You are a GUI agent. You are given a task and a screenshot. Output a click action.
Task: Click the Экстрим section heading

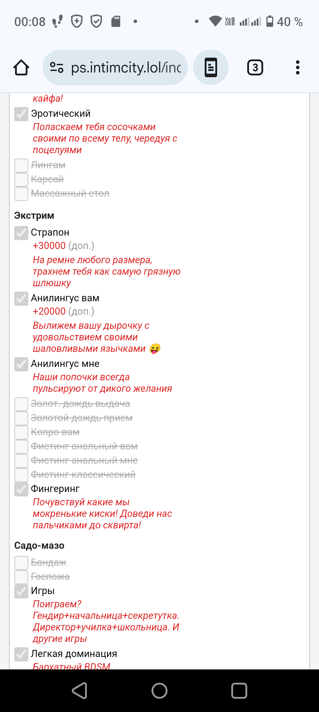pyautogui.click(x=34, y=216)
